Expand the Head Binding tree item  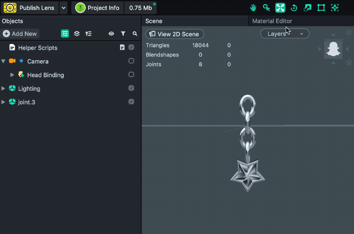(x=12, y=75)
